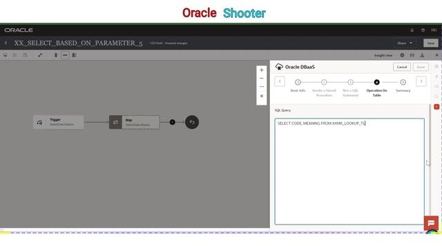Open the help icon in the header
Image resolution: width=442 pixels, height=248 pixels.
point(423,30)
